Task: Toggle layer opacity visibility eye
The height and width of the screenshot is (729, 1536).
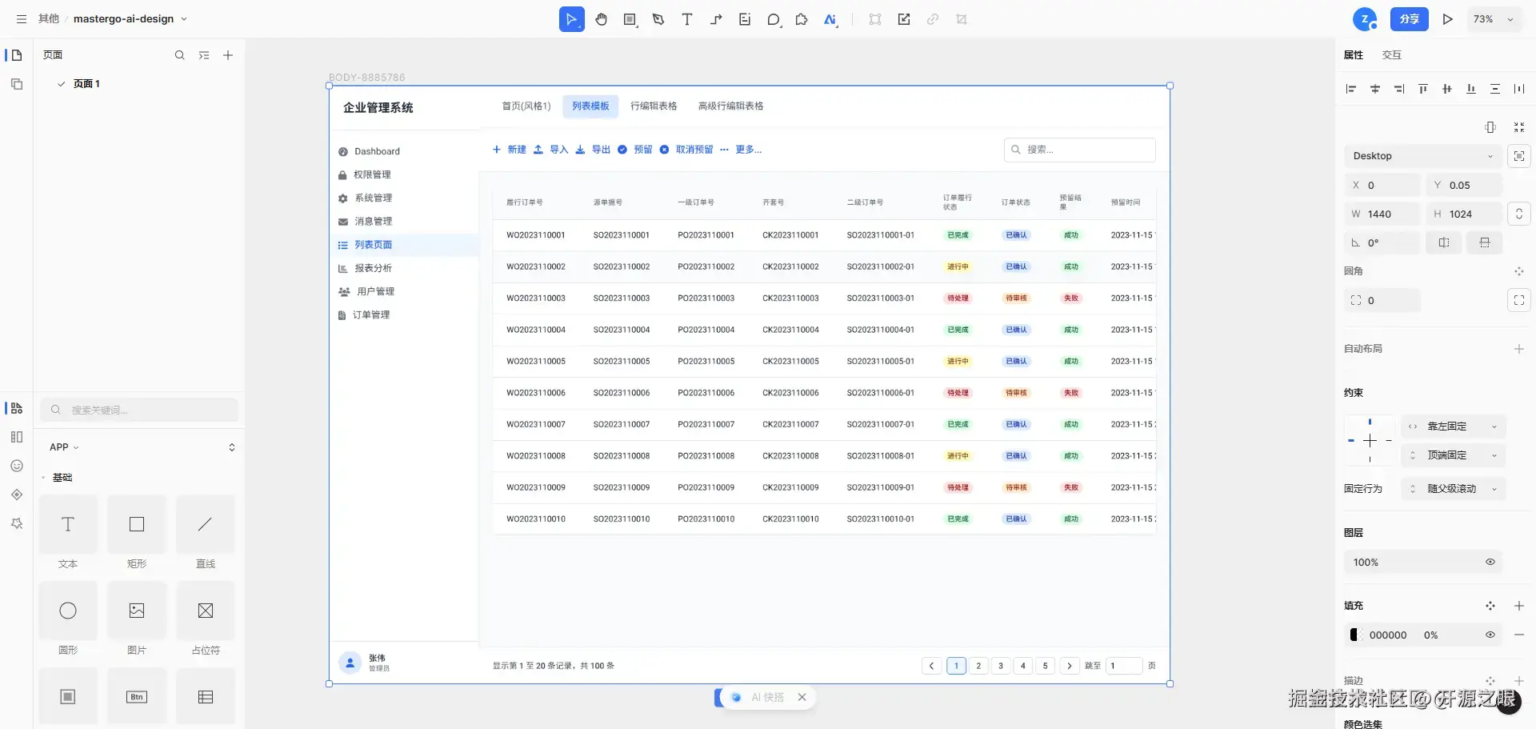Action: point(1490,562)
